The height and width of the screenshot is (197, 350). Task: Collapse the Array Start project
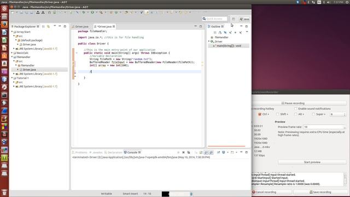(12, 32)
